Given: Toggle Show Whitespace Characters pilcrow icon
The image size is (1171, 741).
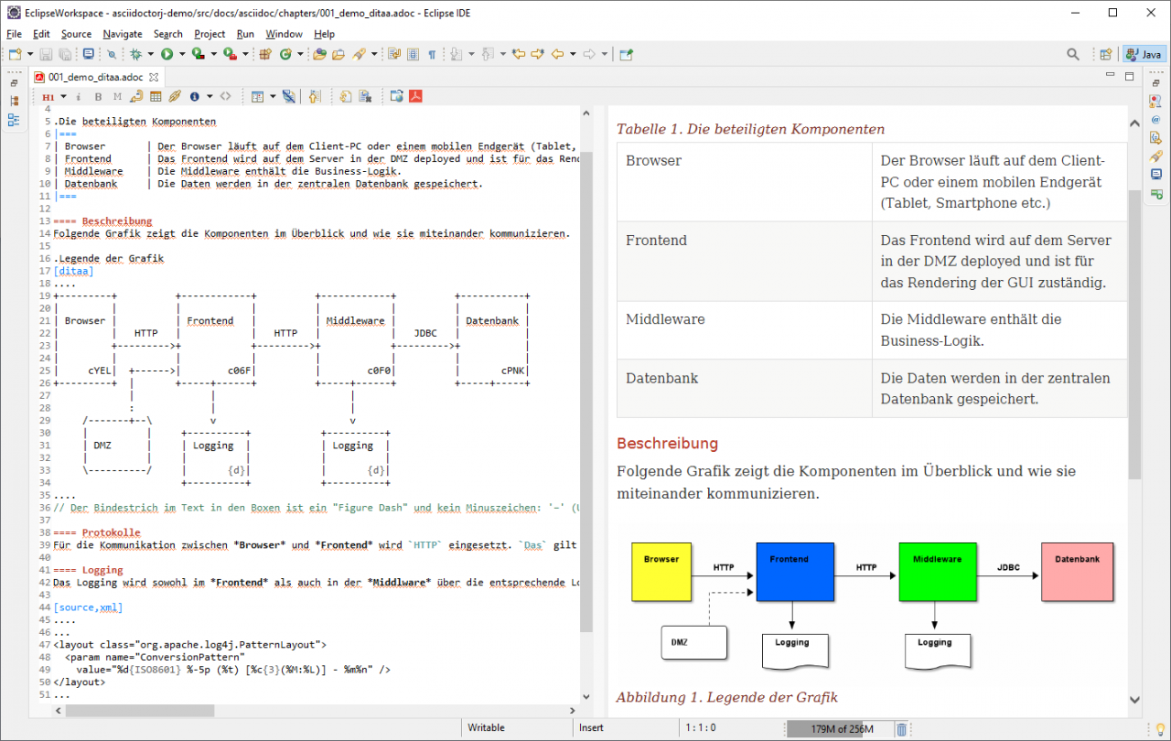Looking at the screenshot, I should (431, 54).
